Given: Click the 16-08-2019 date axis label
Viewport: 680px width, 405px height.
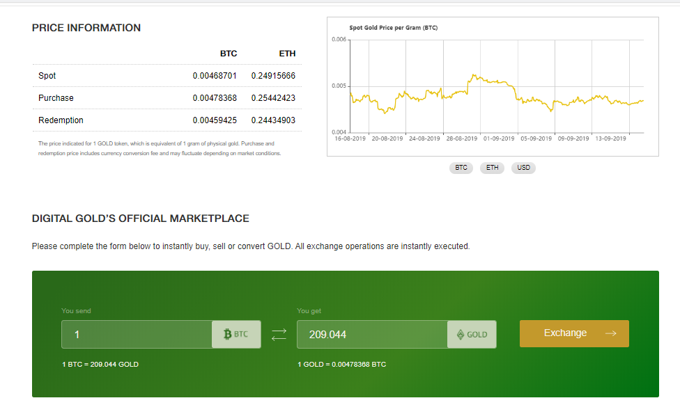Looking at the screenshot, I should (x=350, y=138).
